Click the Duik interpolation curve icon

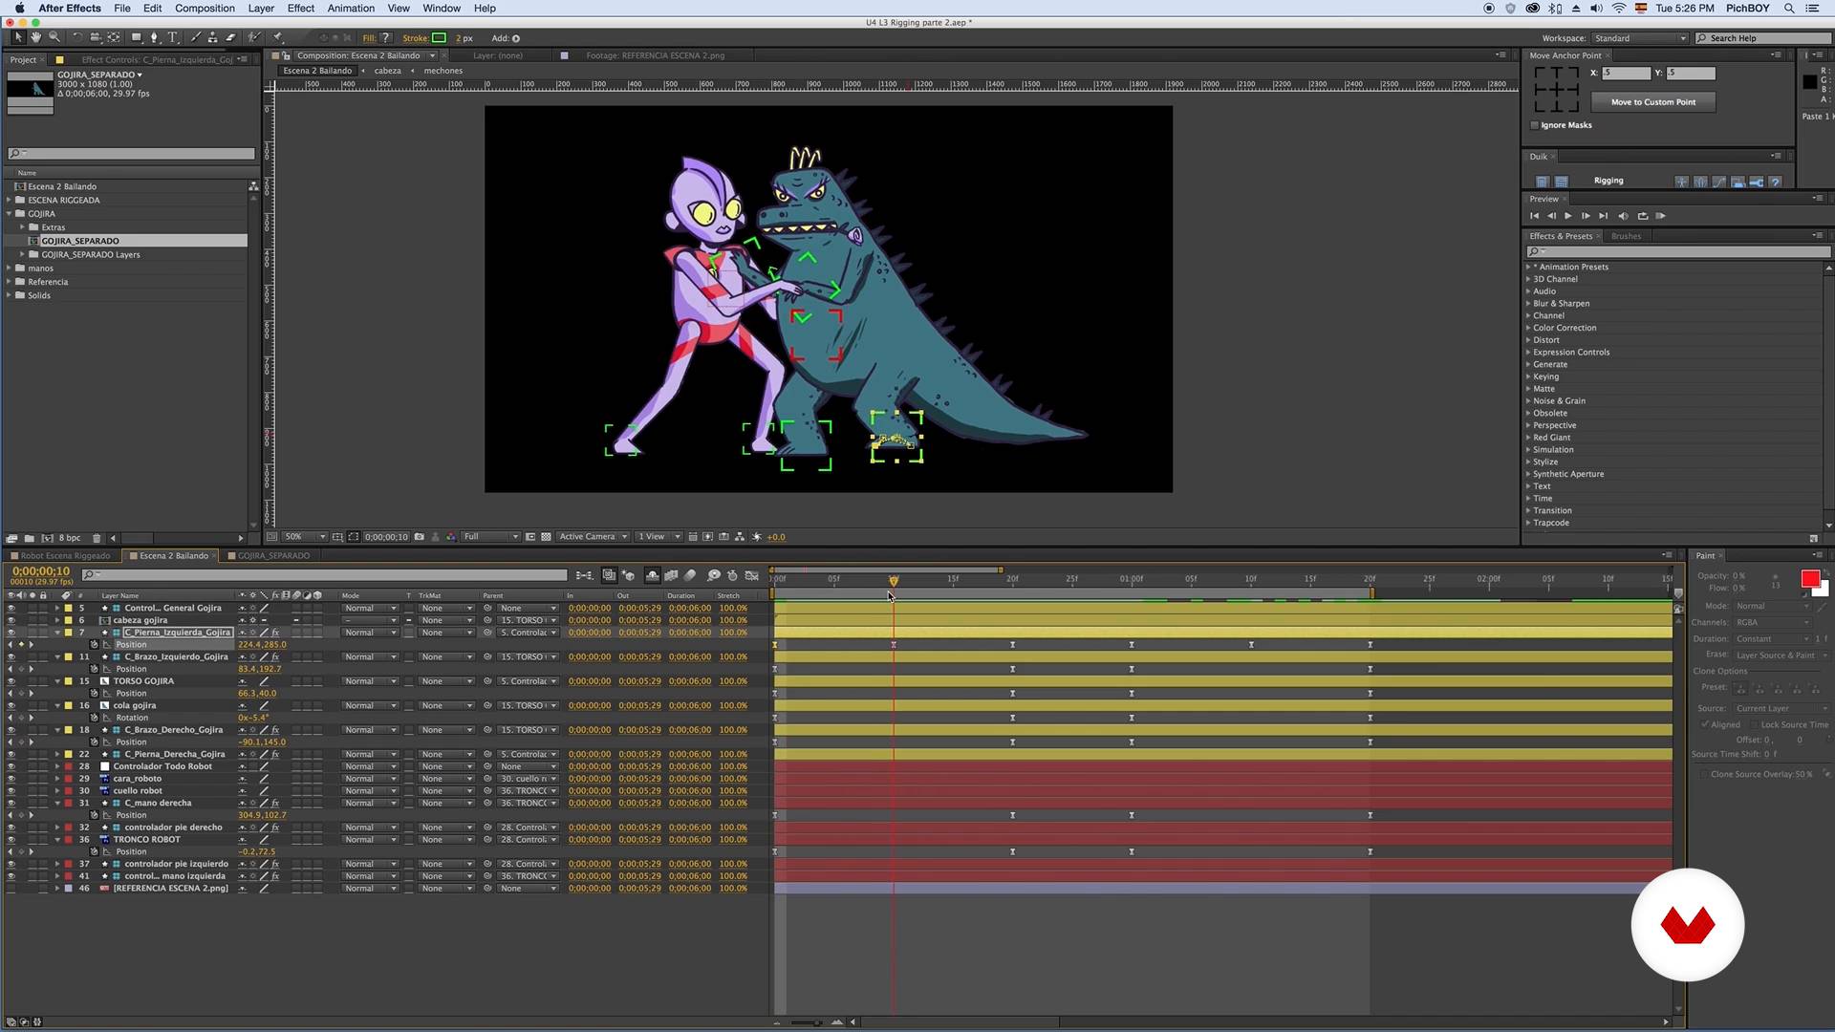1719,182
